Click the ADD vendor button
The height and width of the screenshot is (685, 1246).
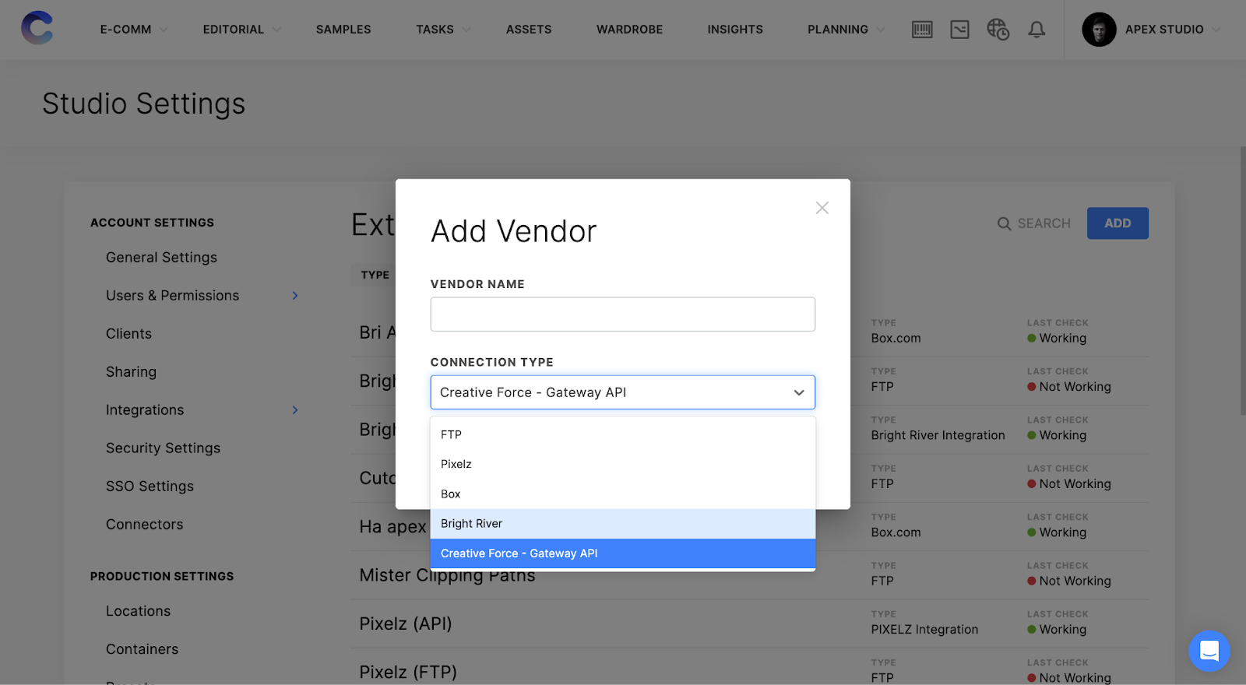point(1118,223)
